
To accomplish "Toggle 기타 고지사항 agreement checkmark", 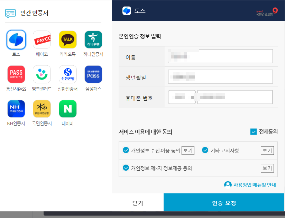I will [x=205, y=150].
